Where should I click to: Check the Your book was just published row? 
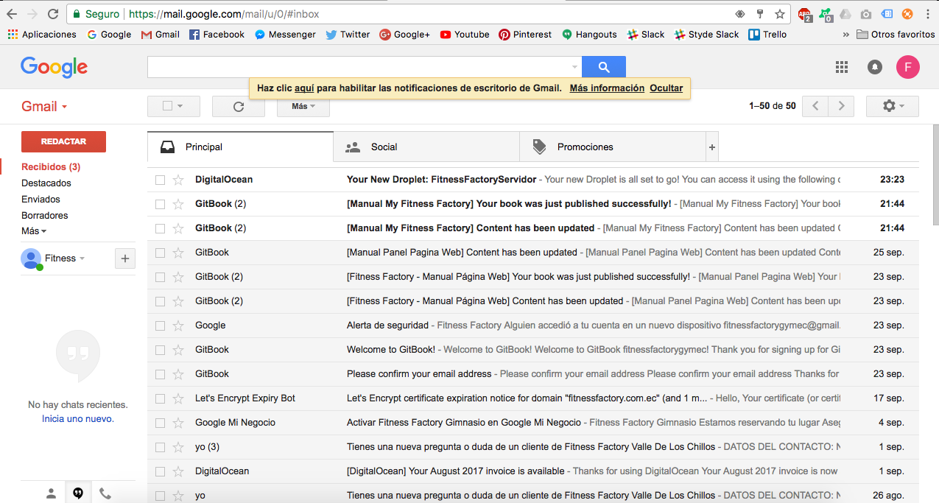point(160,204)
